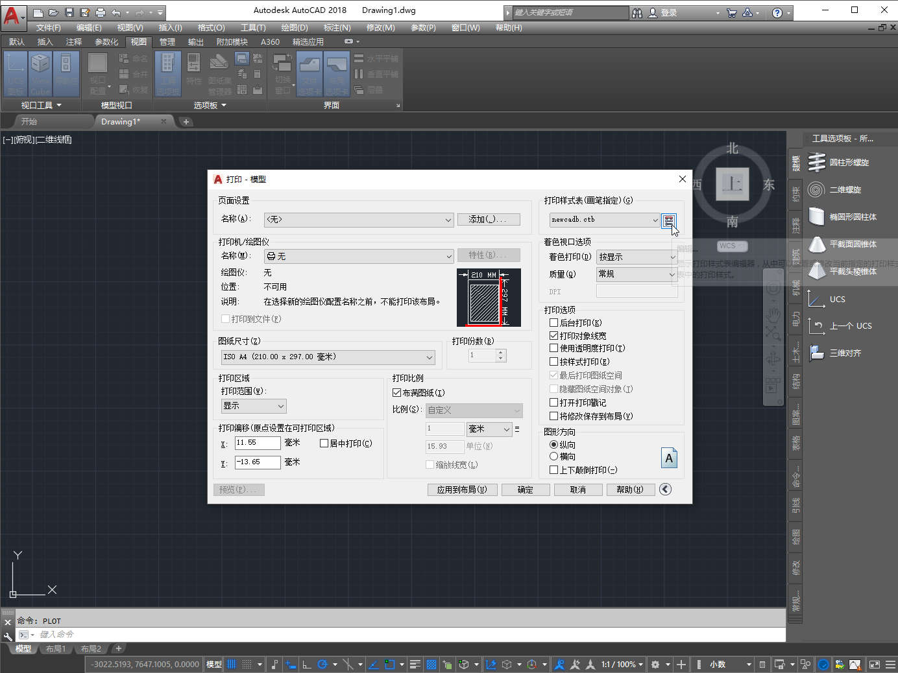Select the elliptical cylinder tool
The image size is (898, 673).
point(842,217)
